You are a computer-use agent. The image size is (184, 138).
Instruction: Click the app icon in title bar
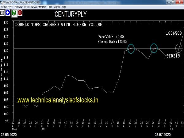2,2
